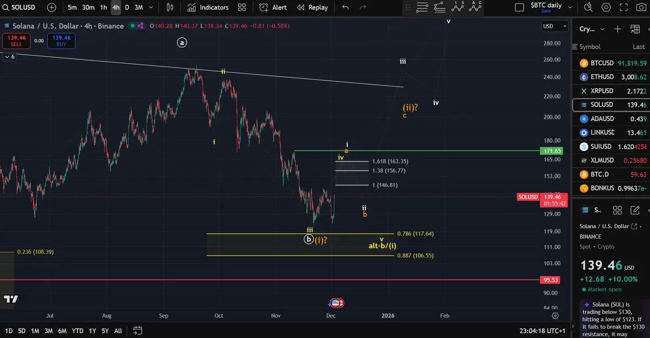Image resolution: width=650 pixels, height=338 pixels.
Task: Open chart settings hexagon icon
Action: pos(606,8)
